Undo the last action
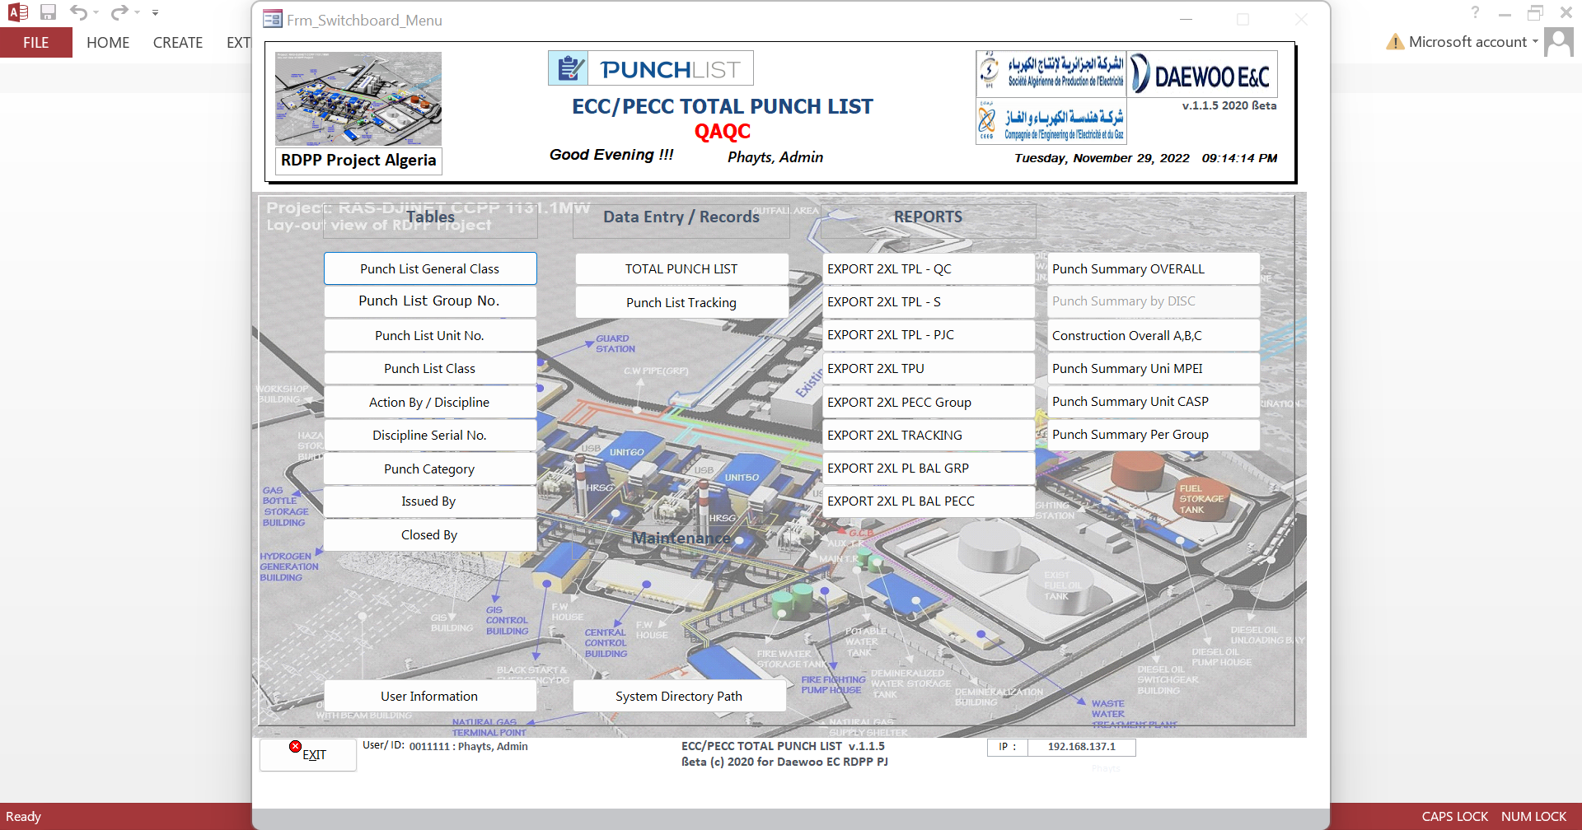Screen dimensions: 1582x830 click(78, 12)
